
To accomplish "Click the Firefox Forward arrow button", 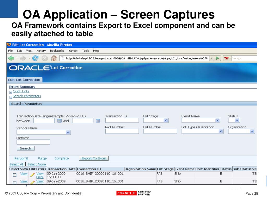I will [23, 58].
